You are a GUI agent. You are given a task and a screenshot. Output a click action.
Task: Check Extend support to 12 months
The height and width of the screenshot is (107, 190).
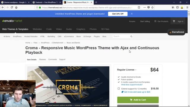(x=119, y=89)
